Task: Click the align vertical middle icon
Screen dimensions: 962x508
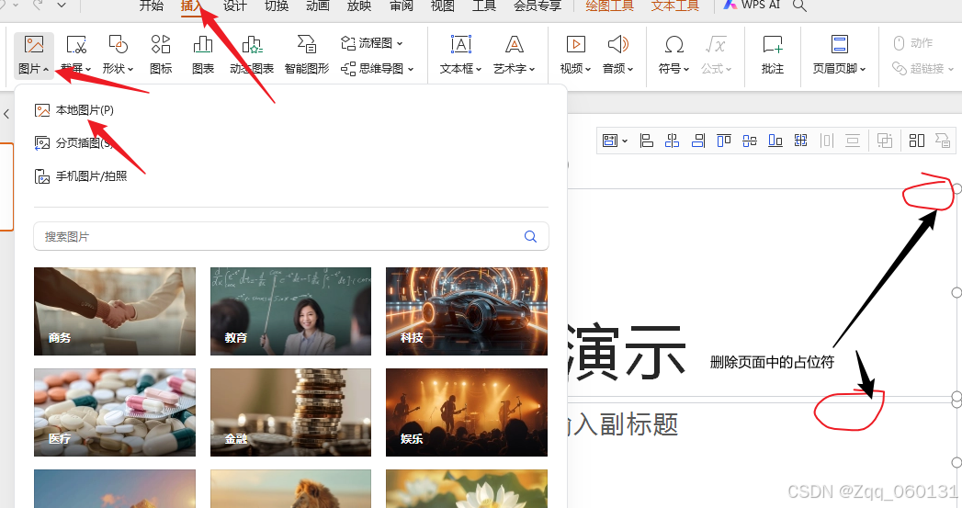Action: pos(750,141)
